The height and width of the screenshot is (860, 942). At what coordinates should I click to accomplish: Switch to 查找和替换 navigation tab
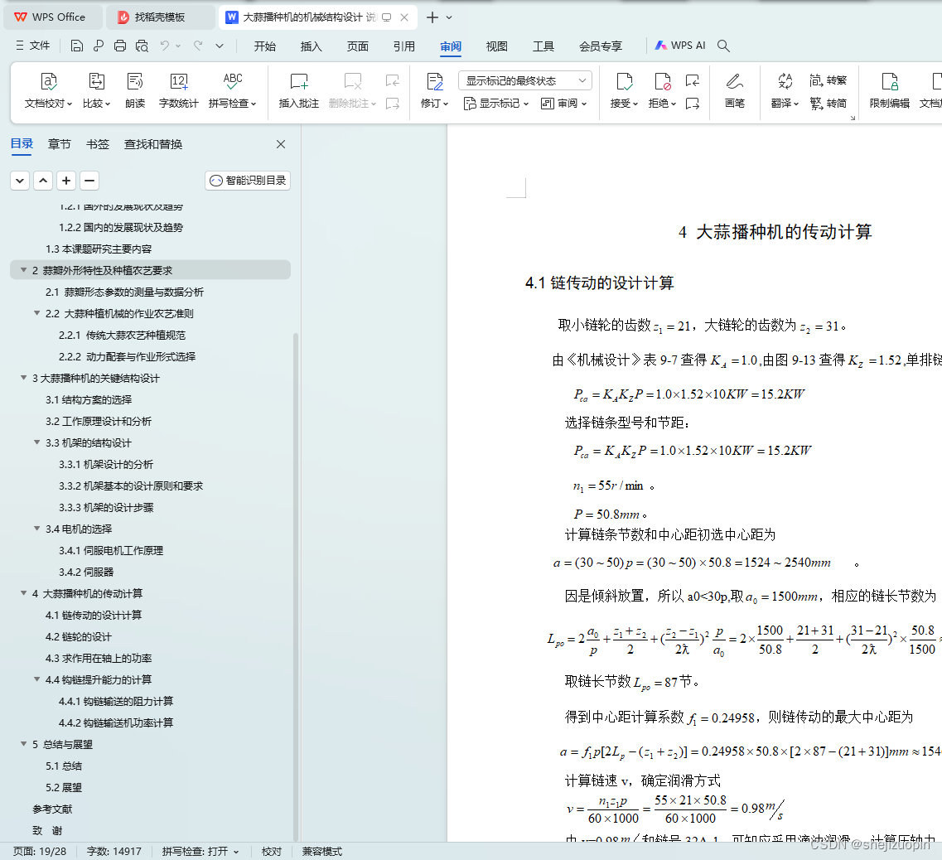click(x=153, y=144)
